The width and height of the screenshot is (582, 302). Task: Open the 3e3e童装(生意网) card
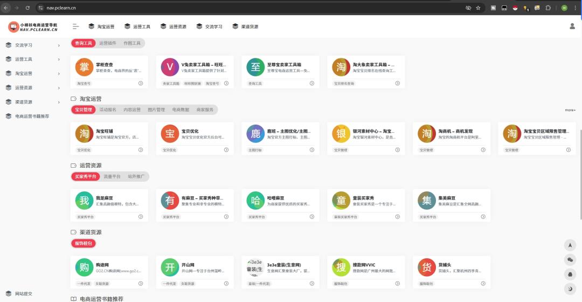280,272
